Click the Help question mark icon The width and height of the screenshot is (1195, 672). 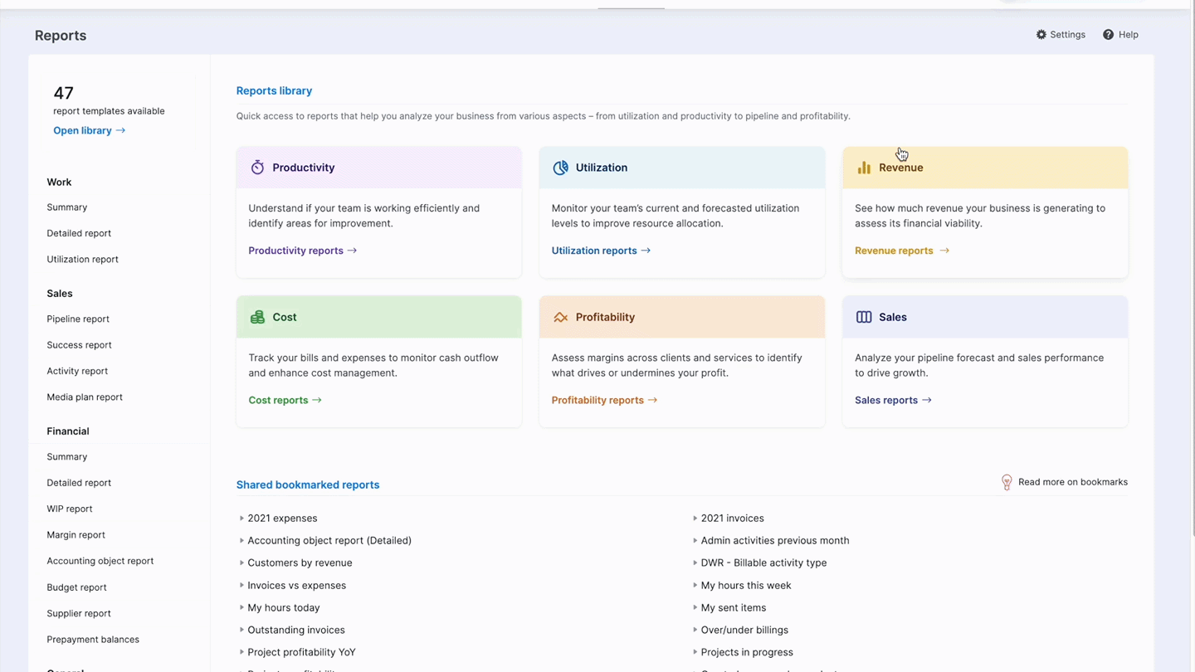pos(1108,35)
